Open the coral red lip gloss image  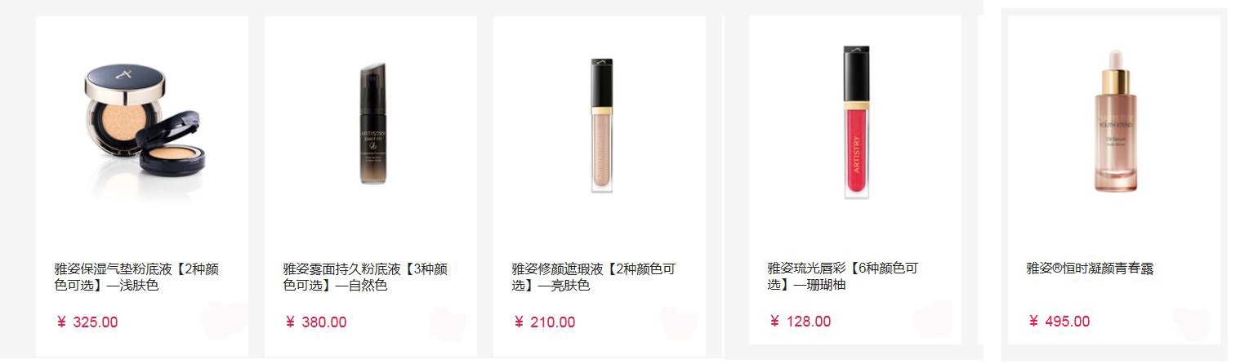pos(857,122)
